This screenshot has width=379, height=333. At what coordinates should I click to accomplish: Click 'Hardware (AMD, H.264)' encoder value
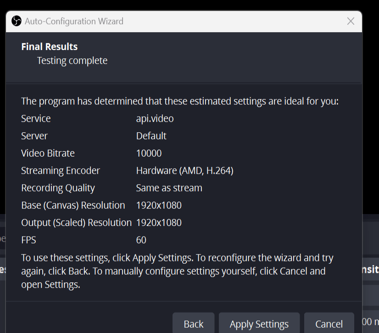[184, 170]
